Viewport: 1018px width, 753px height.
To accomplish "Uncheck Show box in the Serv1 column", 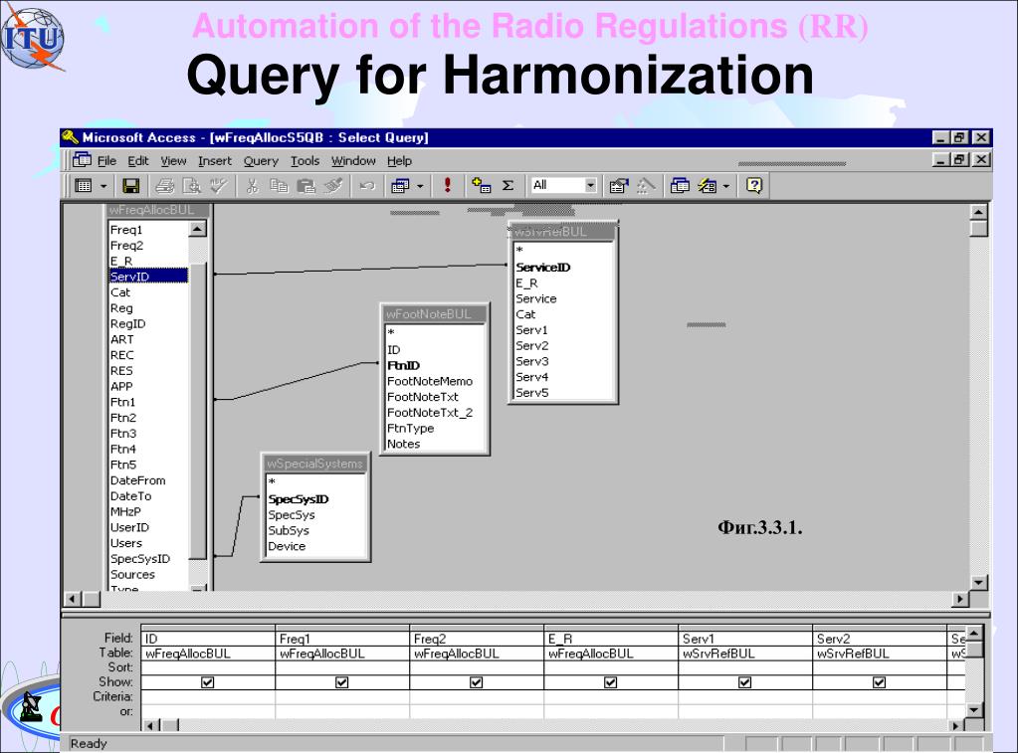I will pos(745,682).
